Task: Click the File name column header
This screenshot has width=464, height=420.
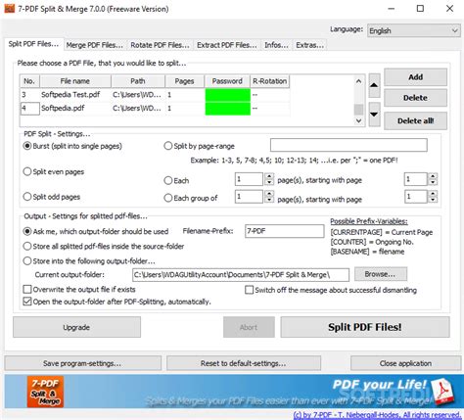Action: [75, 81]
